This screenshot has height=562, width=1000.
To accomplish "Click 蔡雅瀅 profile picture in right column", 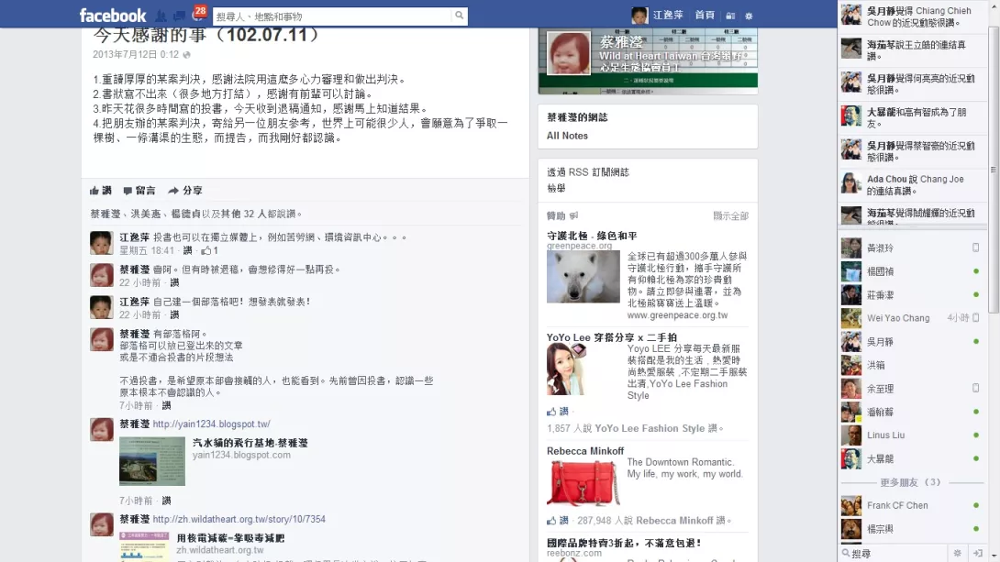I will (568, 54).
